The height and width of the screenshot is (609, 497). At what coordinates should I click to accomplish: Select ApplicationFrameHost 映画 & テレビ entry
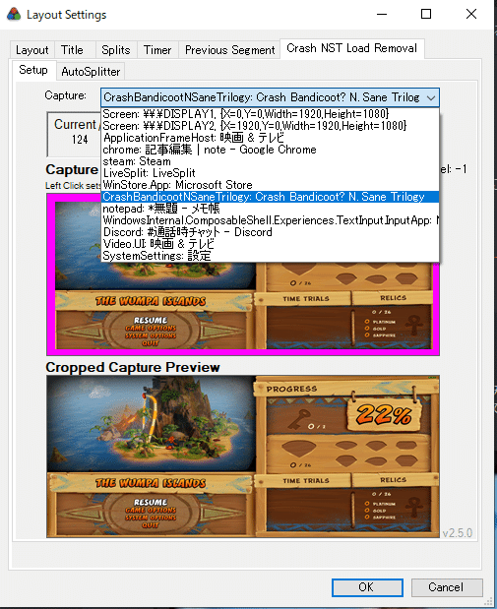(x=271, y=138)
